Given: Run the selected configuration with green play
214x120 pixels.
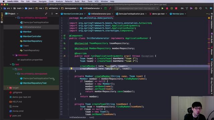Looking at the screenshot, I should click(x=163, y=8).
